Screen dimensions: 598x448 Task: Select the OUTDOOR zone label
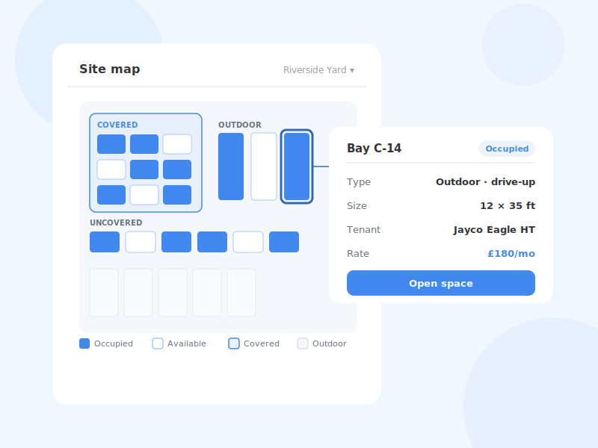tap(240, 125)
